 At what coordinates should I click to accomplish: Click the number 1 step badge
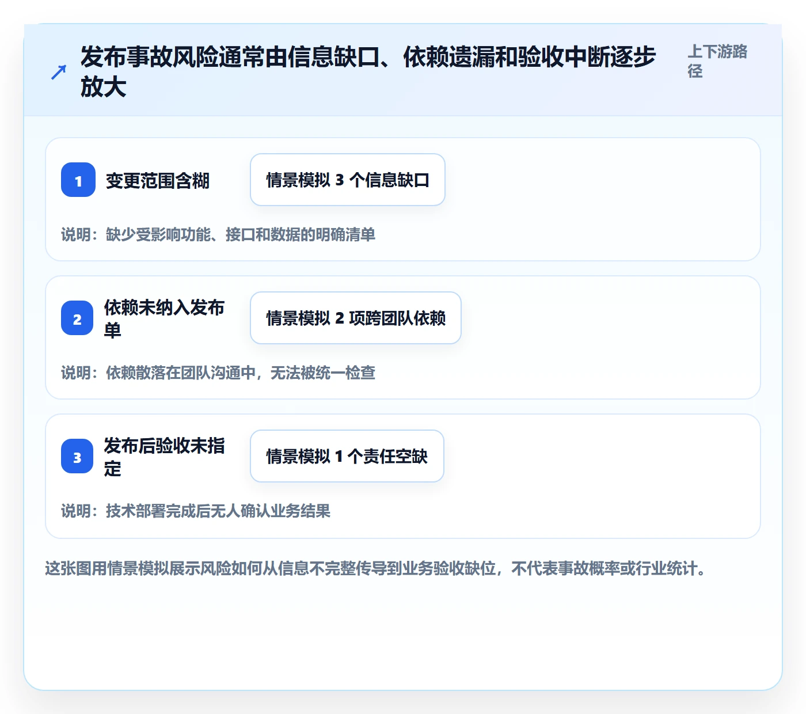[x=78, y=180]
